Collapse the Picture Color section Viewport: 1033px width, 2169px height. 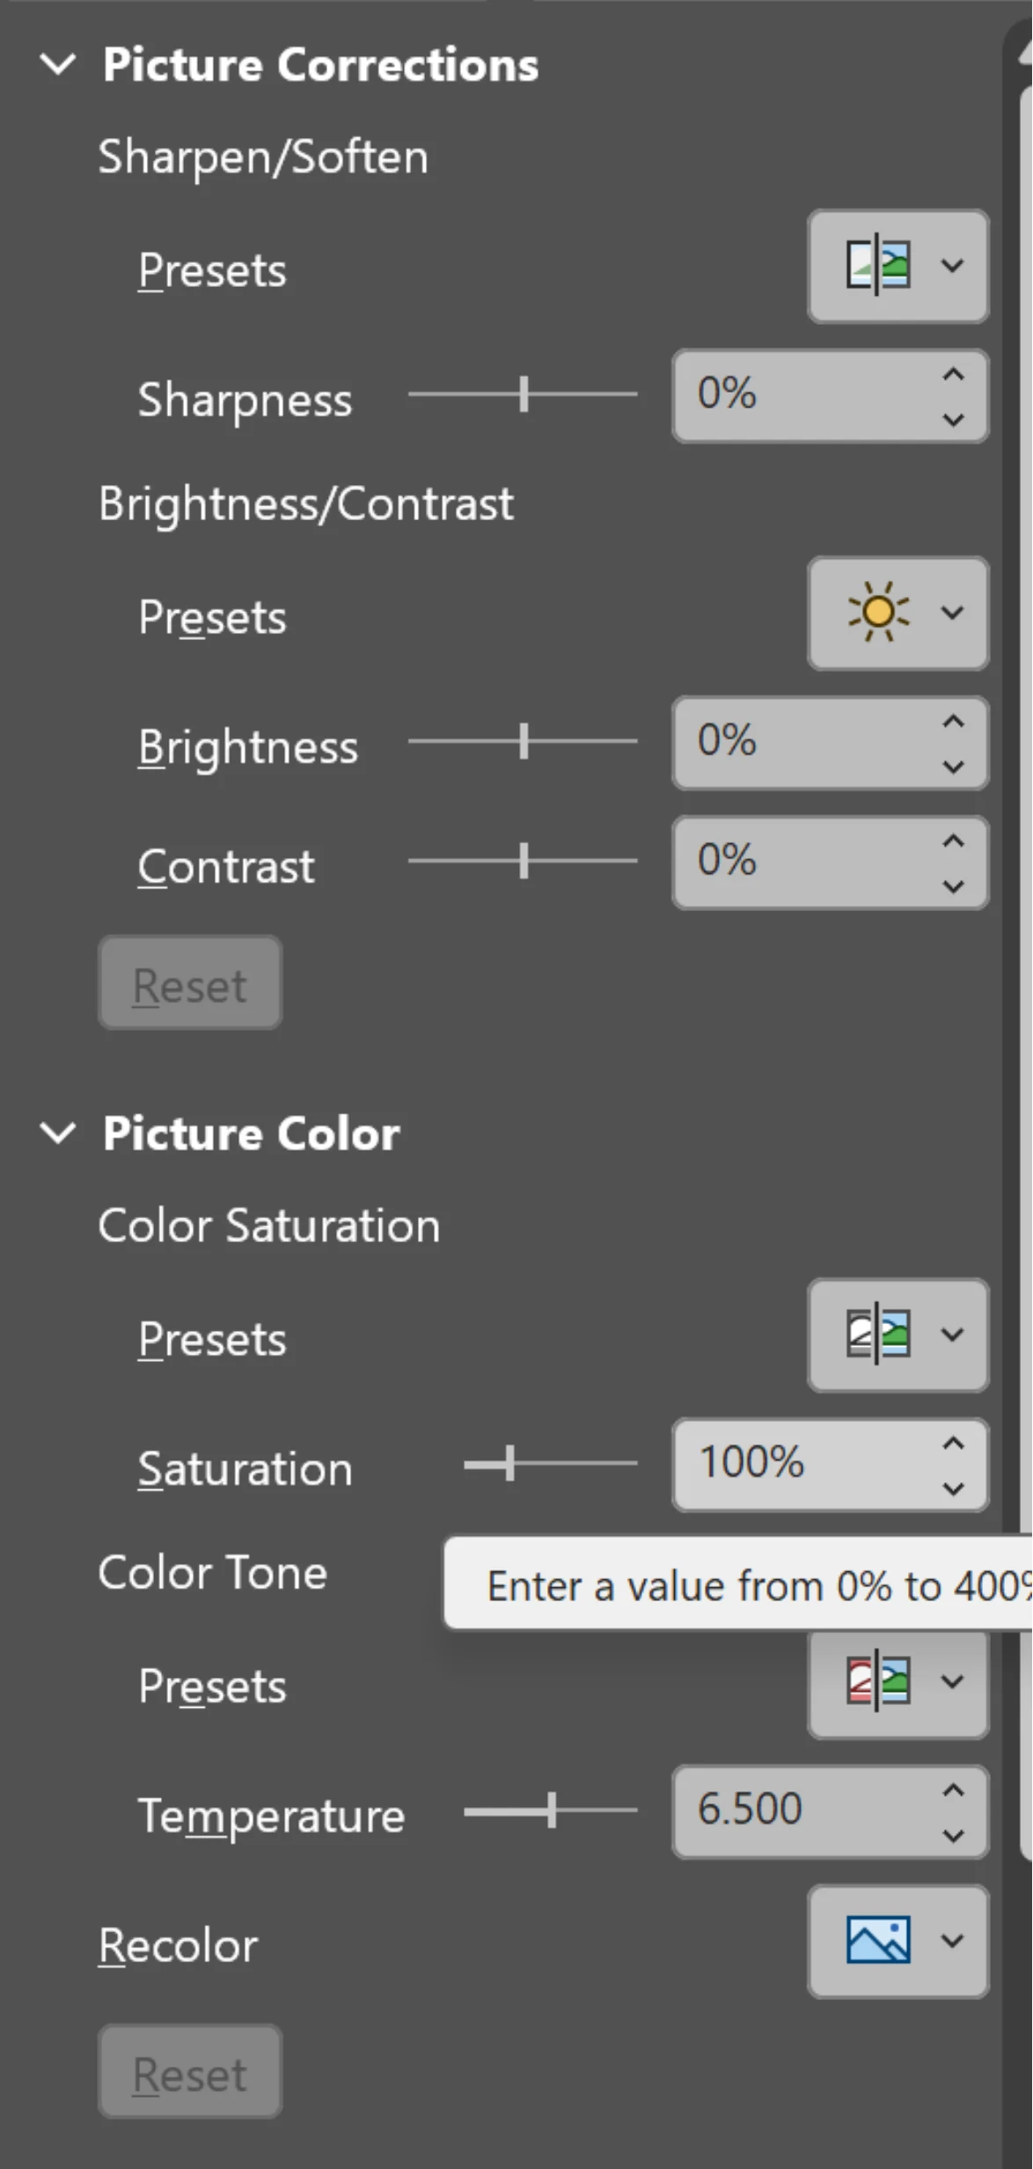tap(58, 1133)
